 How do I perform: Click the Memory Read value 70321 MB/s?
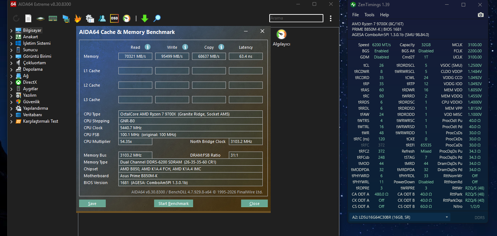(135, 56)
